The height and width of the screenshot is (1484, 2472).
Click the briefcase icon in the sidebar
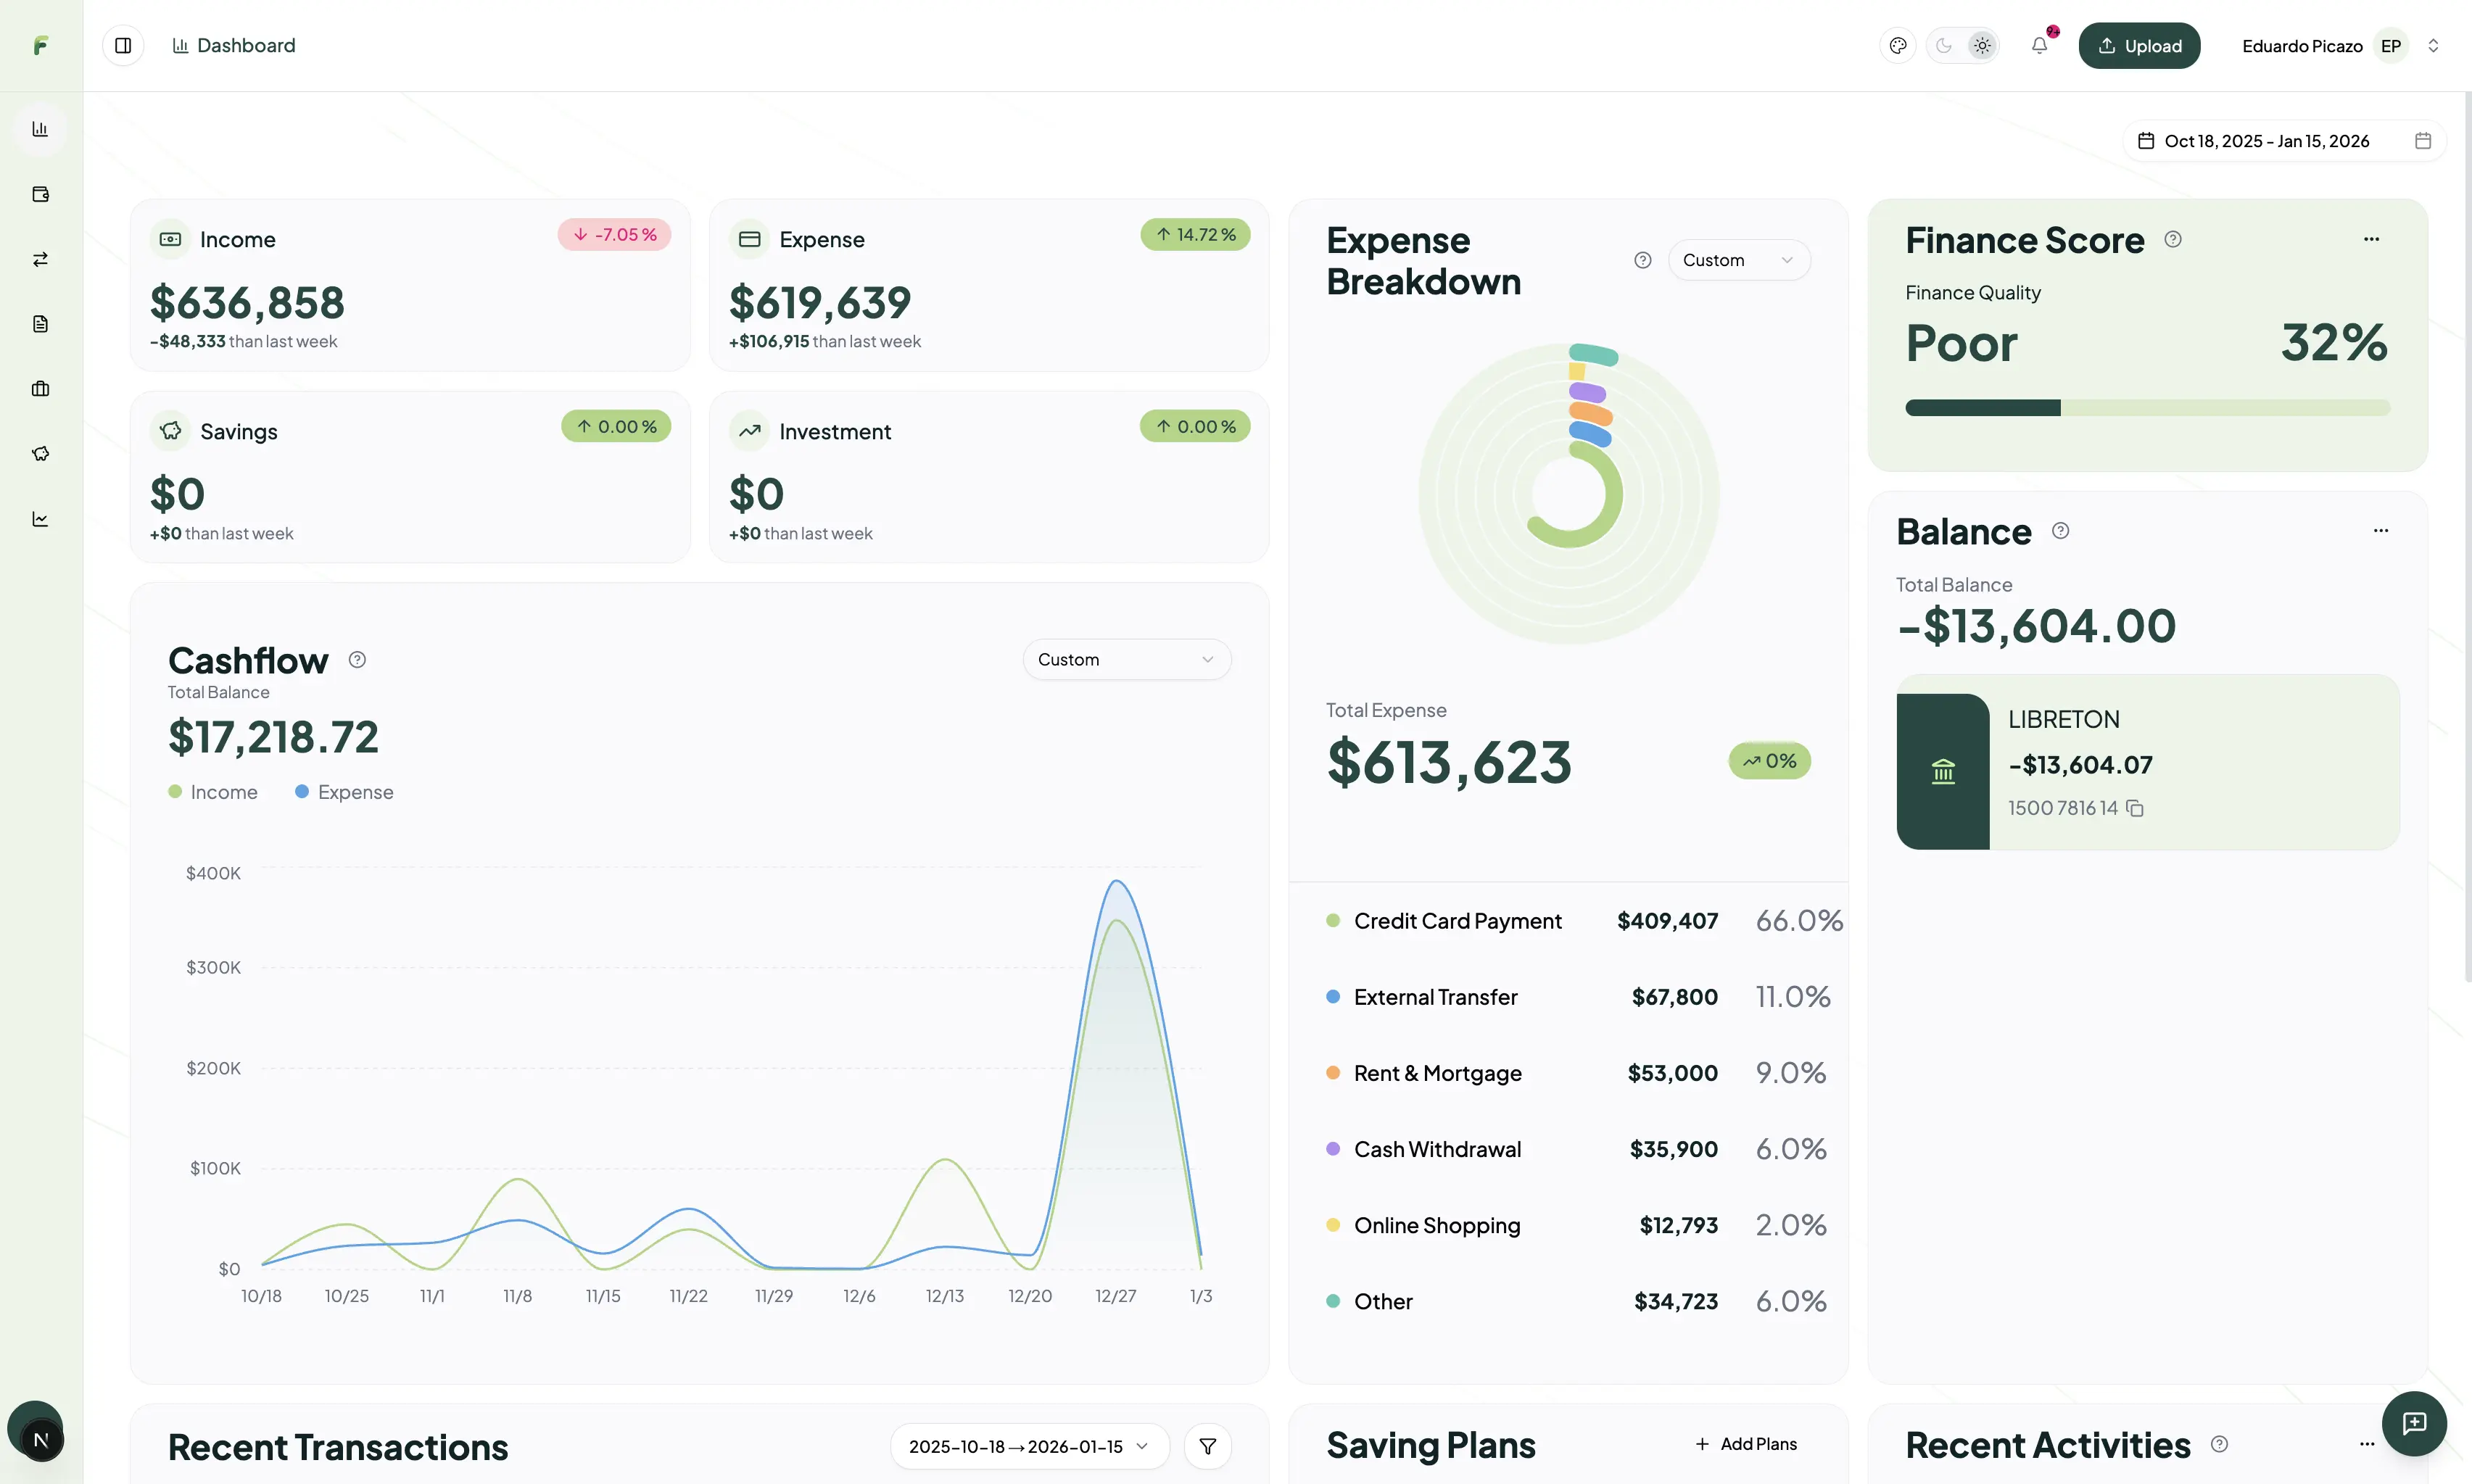40,389
